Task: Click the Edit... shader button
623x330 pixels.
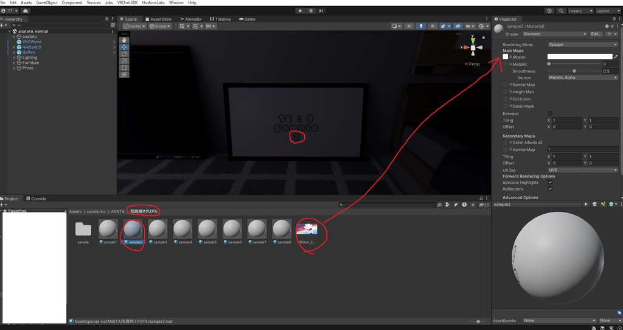Action: (x=596, y=34)
